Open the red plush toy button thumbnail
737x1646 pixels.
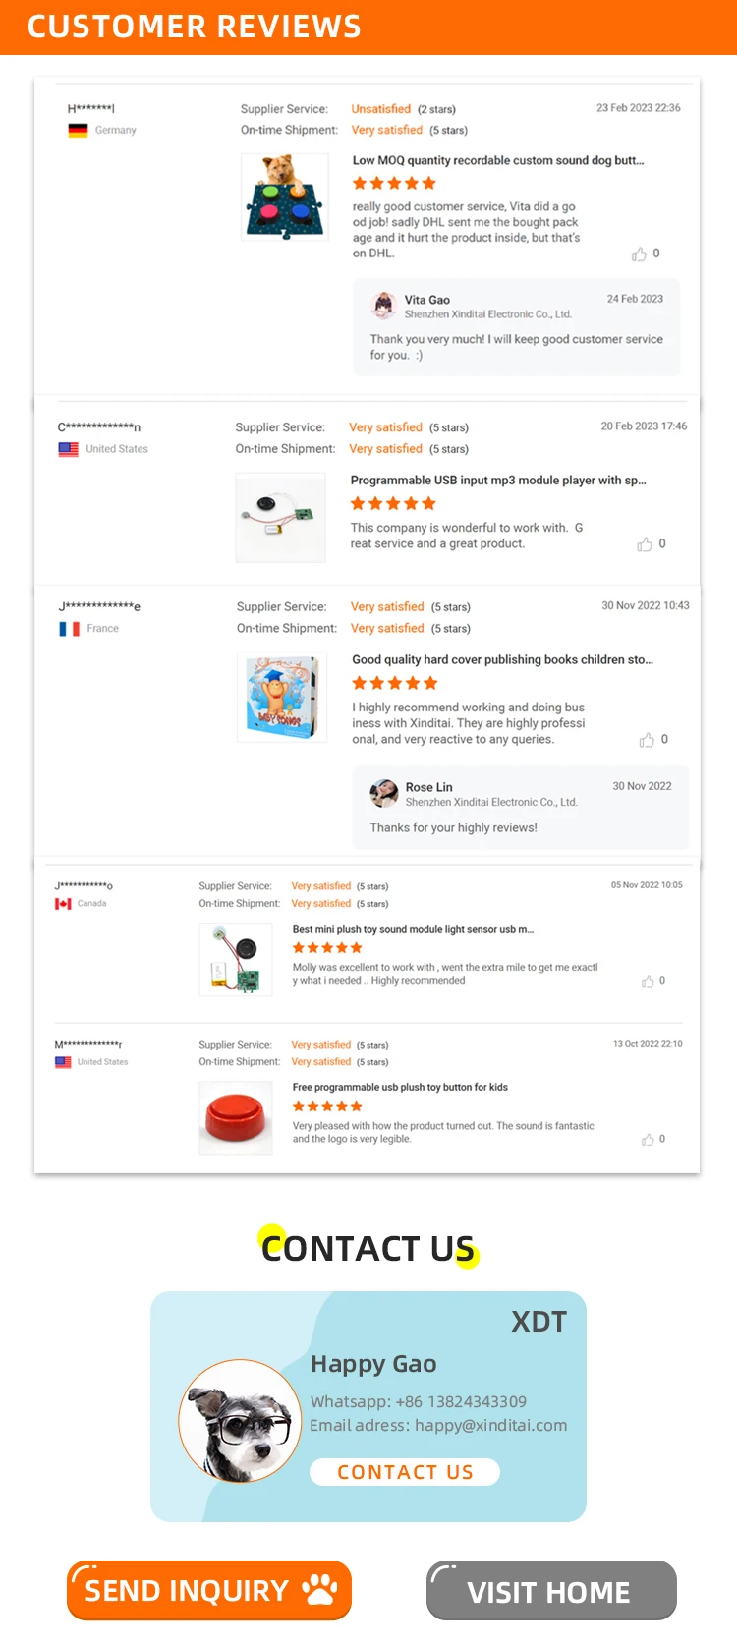tap(236, 1117)
